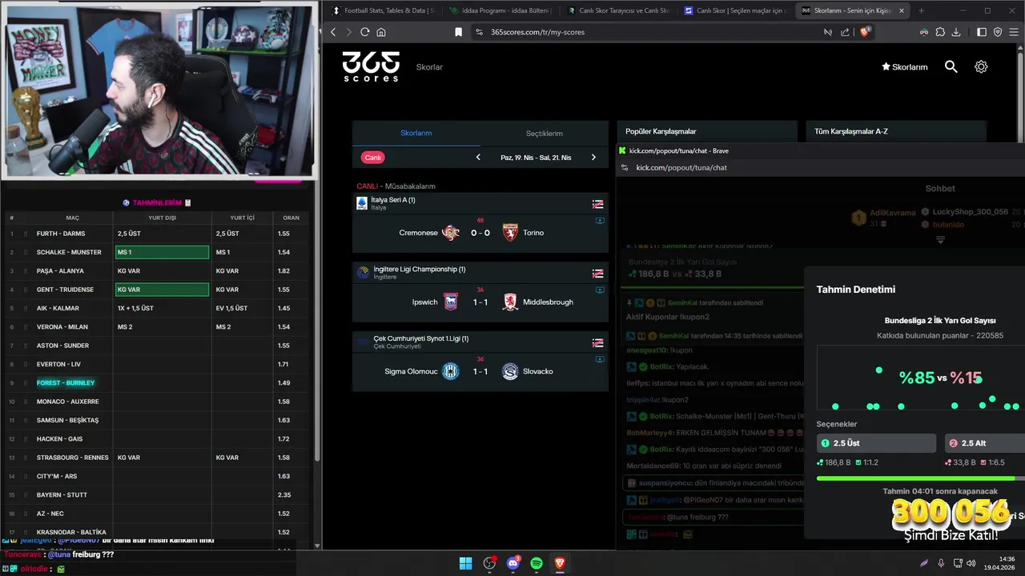
Task: Expand the İngiltere Ligi Championship (1) league header
Action: 480,273
